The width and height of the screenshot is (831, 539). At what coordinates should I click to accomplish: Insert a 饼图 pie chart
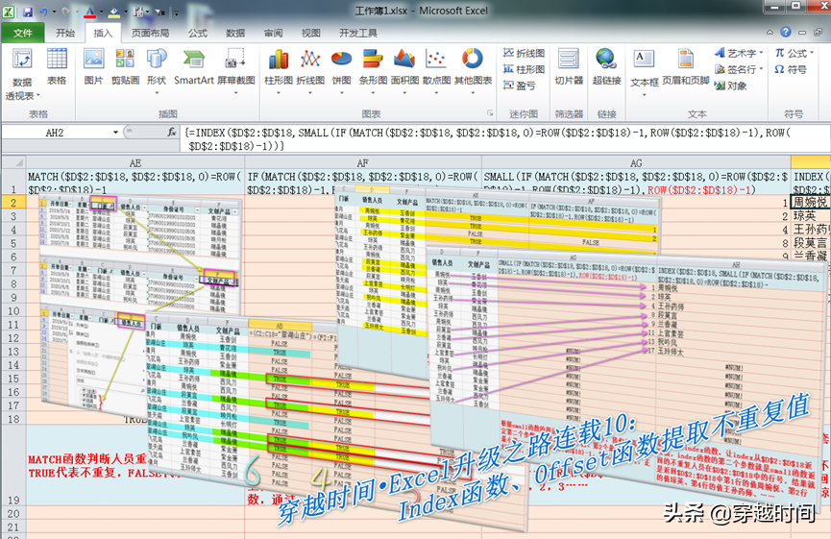tap(341, 70)
